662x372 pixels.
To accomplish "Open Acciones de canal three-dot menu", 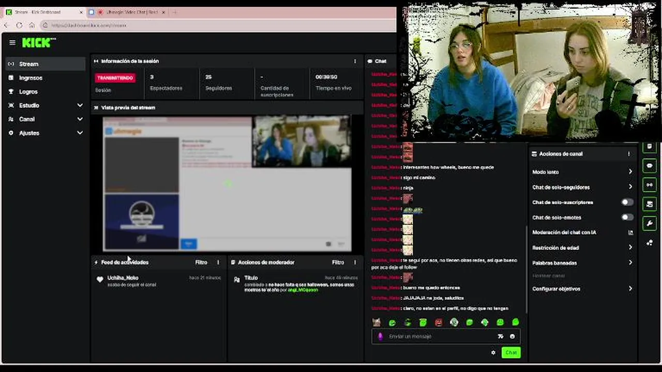I will [x=629, y=154].
